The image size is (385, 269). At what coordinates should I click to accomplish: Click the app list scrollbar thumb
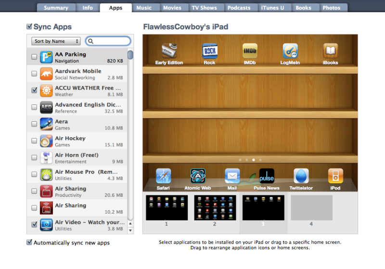(x=130, y=54)
